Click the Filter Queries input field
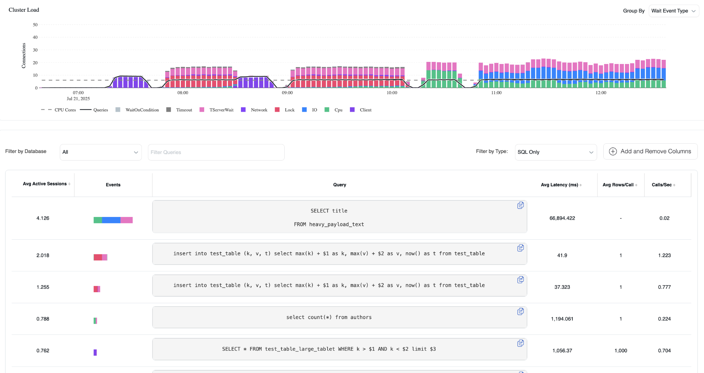 click(x=216, y=152)
